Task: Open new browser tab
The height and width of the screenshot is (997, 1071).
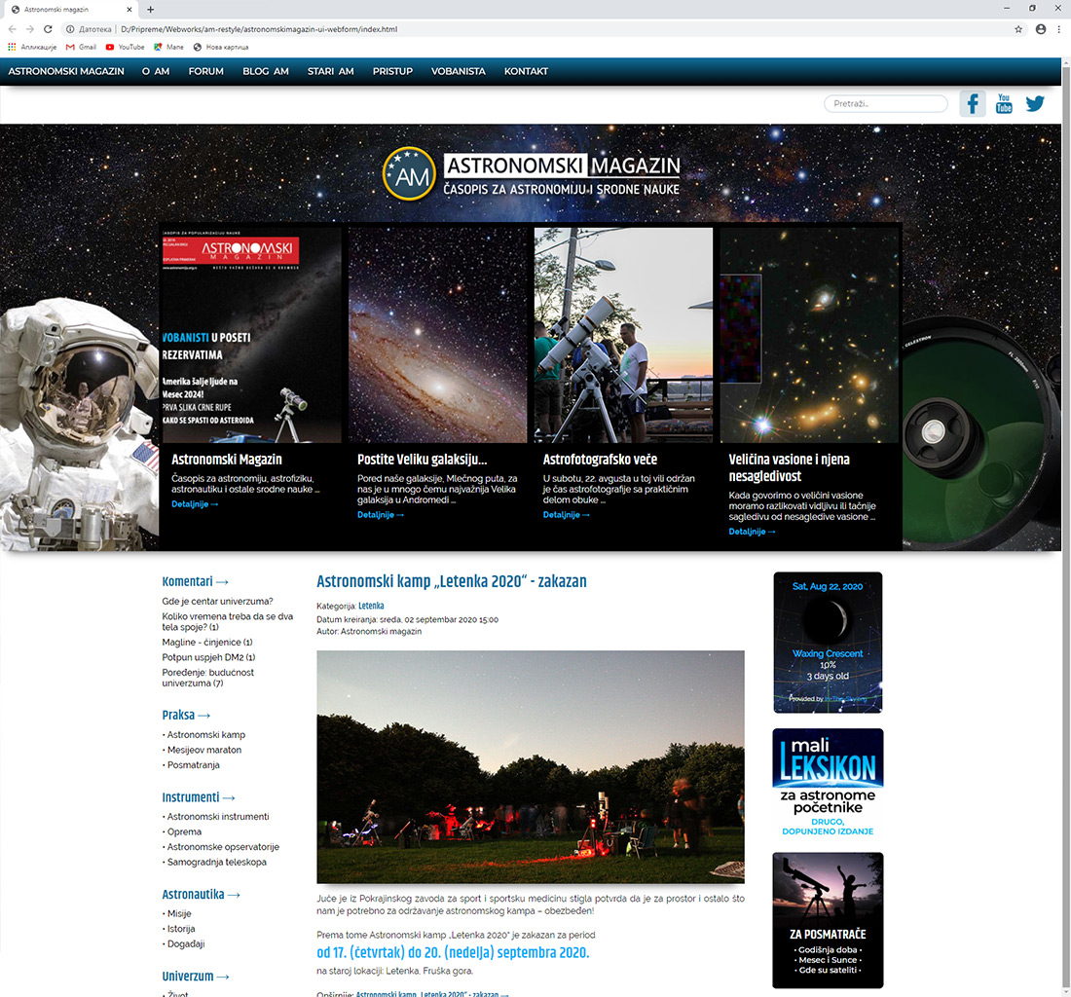Action: (x=150, y=9)
